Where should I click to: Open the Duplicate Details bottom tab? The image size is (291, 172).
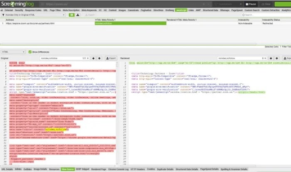pyautogui.click(x=165, y=169)
